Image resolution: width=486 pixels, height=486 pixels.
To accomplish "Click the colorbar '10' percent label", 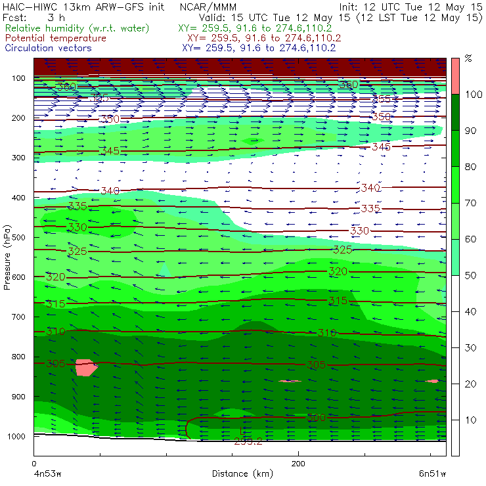I will 470,420.
